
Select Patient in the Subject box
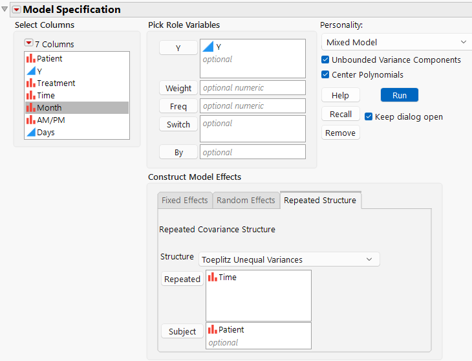point(231,330)
